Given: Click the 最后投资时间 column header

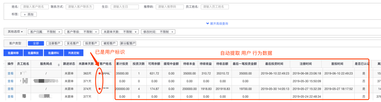Looking at the screenshot, I should click(274, 64).
